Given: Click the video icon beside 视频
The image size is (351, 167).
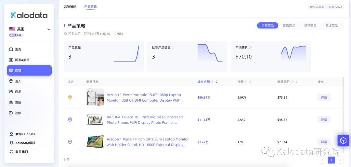Looking at the screenshot, I should coord(11,113).
